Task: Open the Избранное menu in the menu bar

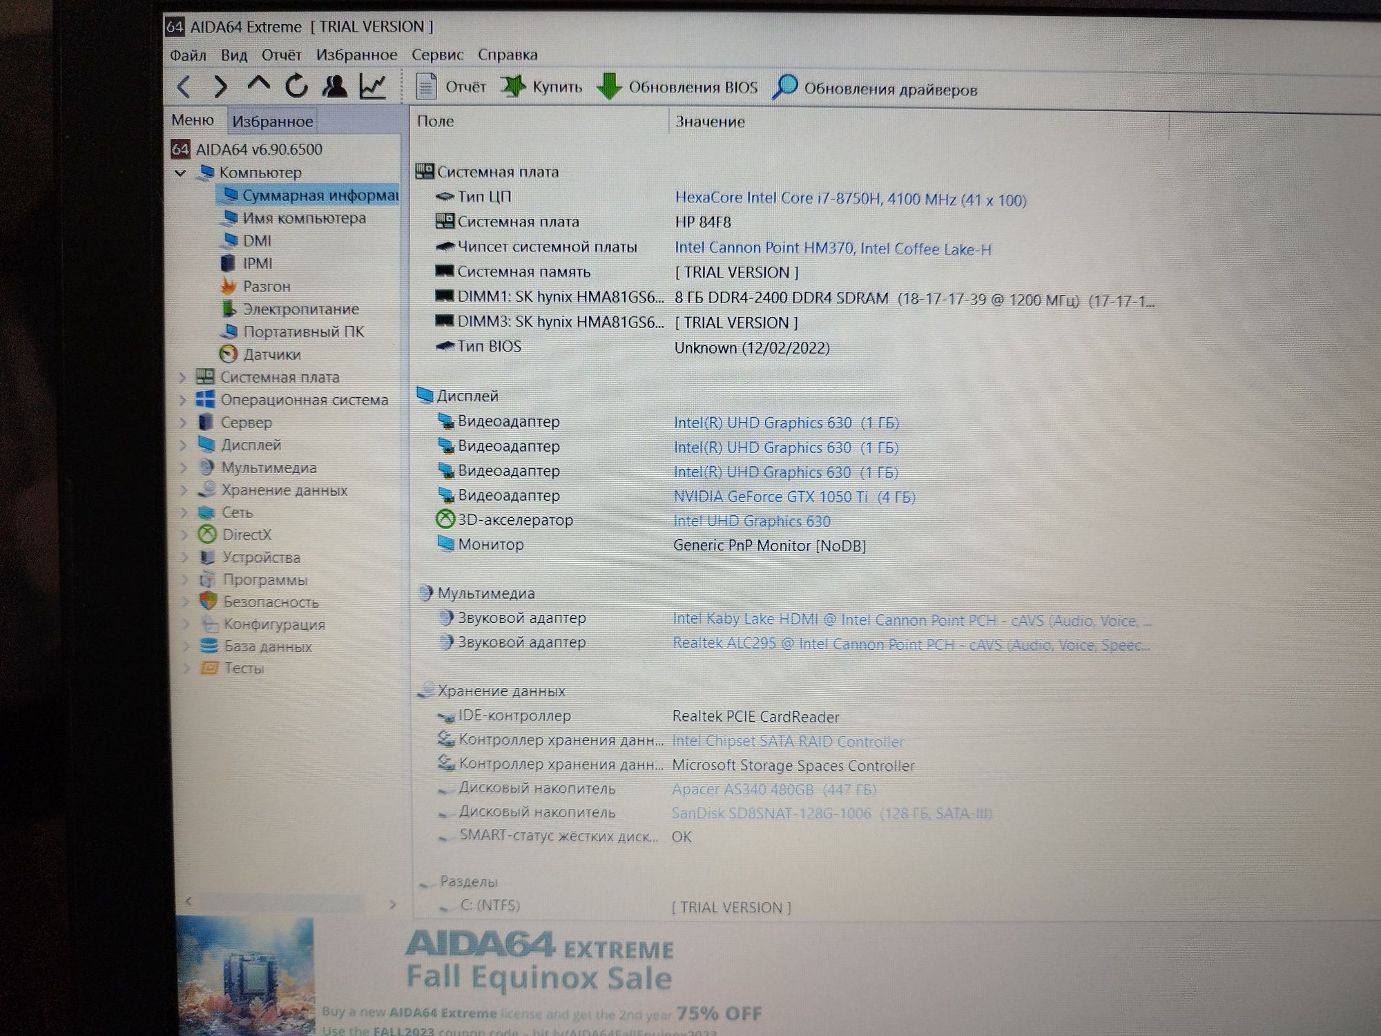Action: point(356,55)
